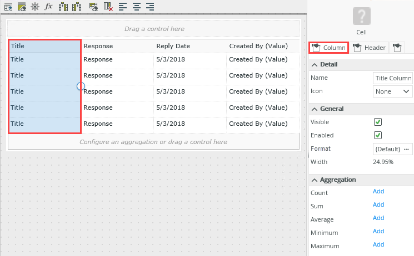The width and height of the screenshot is (414, 256).
Task: Add a Count aggregation
Action: coord(378,192)
